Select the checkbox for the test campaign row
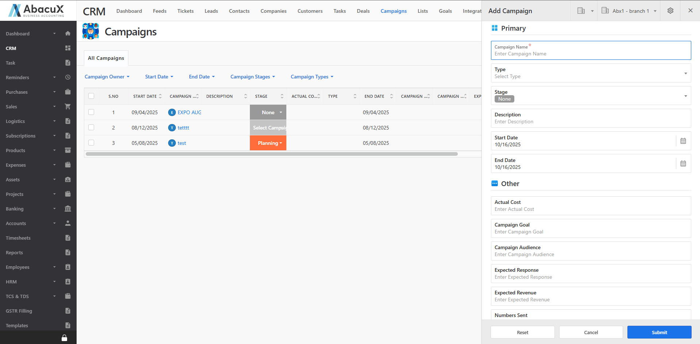This screenshot has height=344, width=700. click(91, 143)
